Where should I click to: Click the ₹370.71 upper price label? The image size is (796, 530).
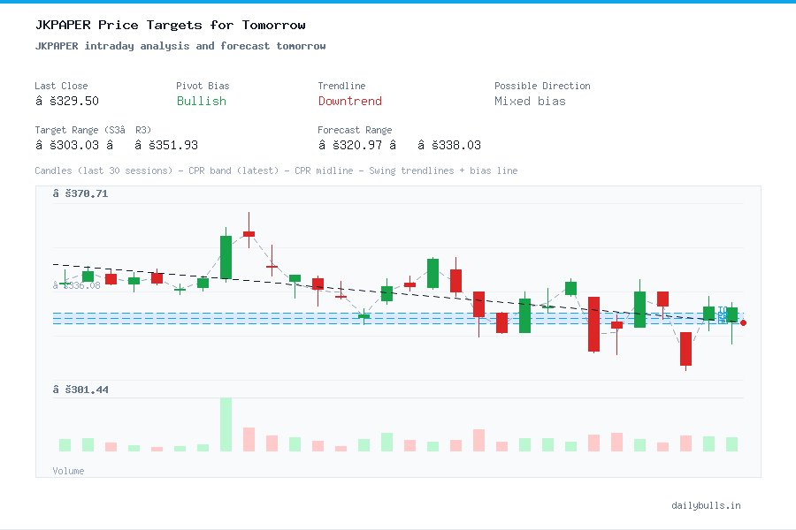tap(81, 193)
